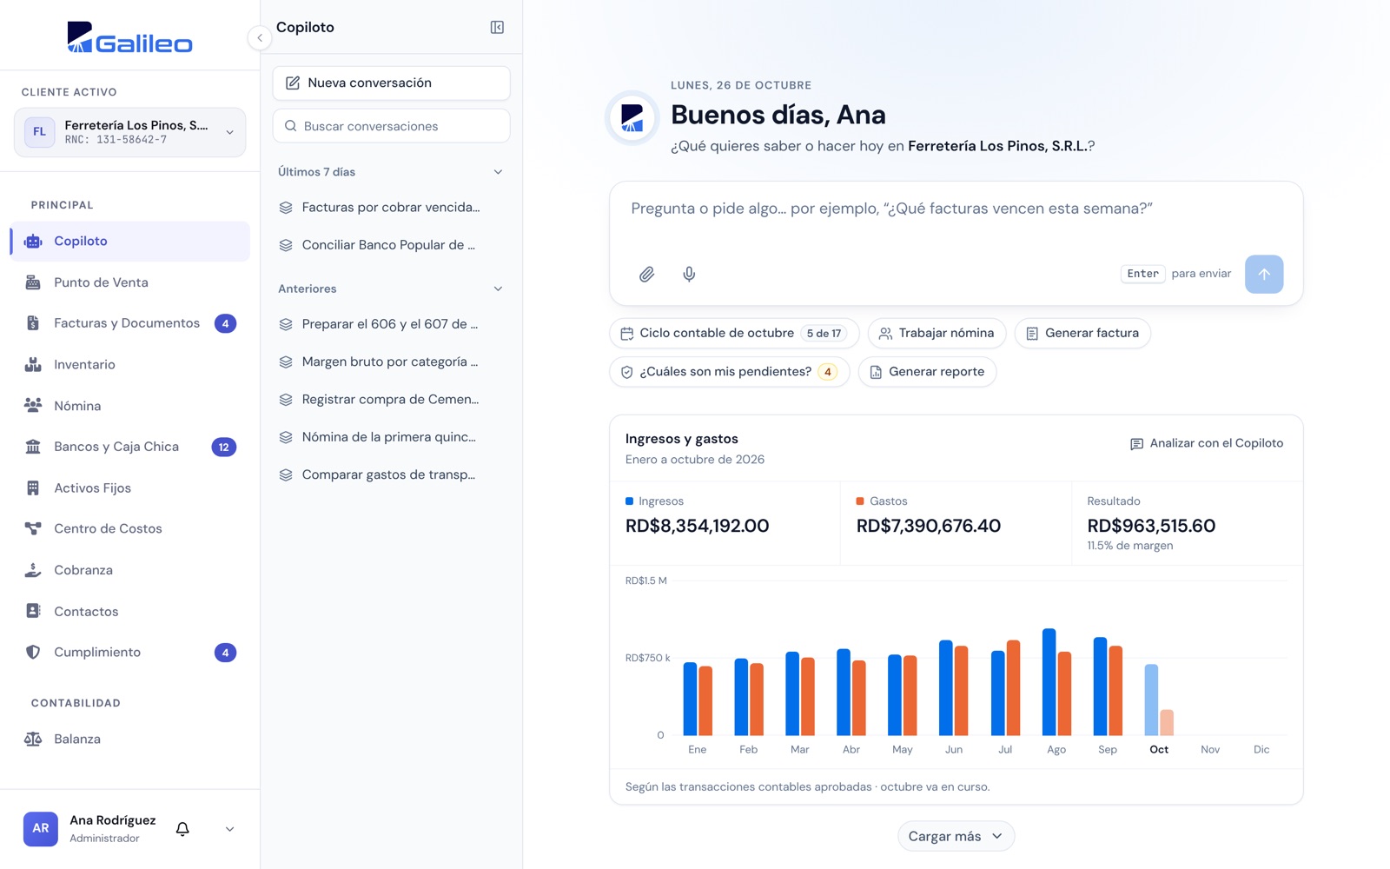
Task: Open Ciclo contable de octubre chip
Action: point(734,333)
